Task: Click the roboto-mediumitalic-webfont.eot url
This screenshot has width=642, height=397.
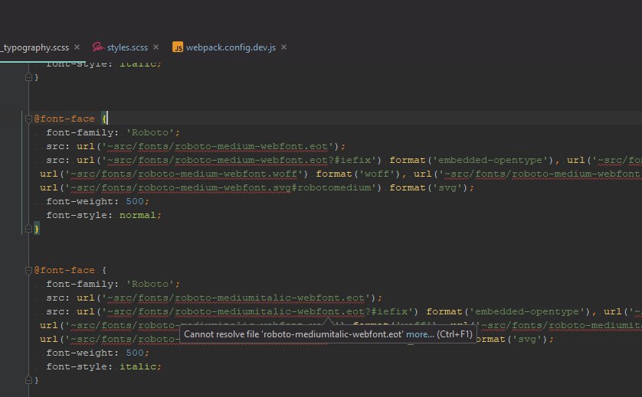Action: pos(235,298)
